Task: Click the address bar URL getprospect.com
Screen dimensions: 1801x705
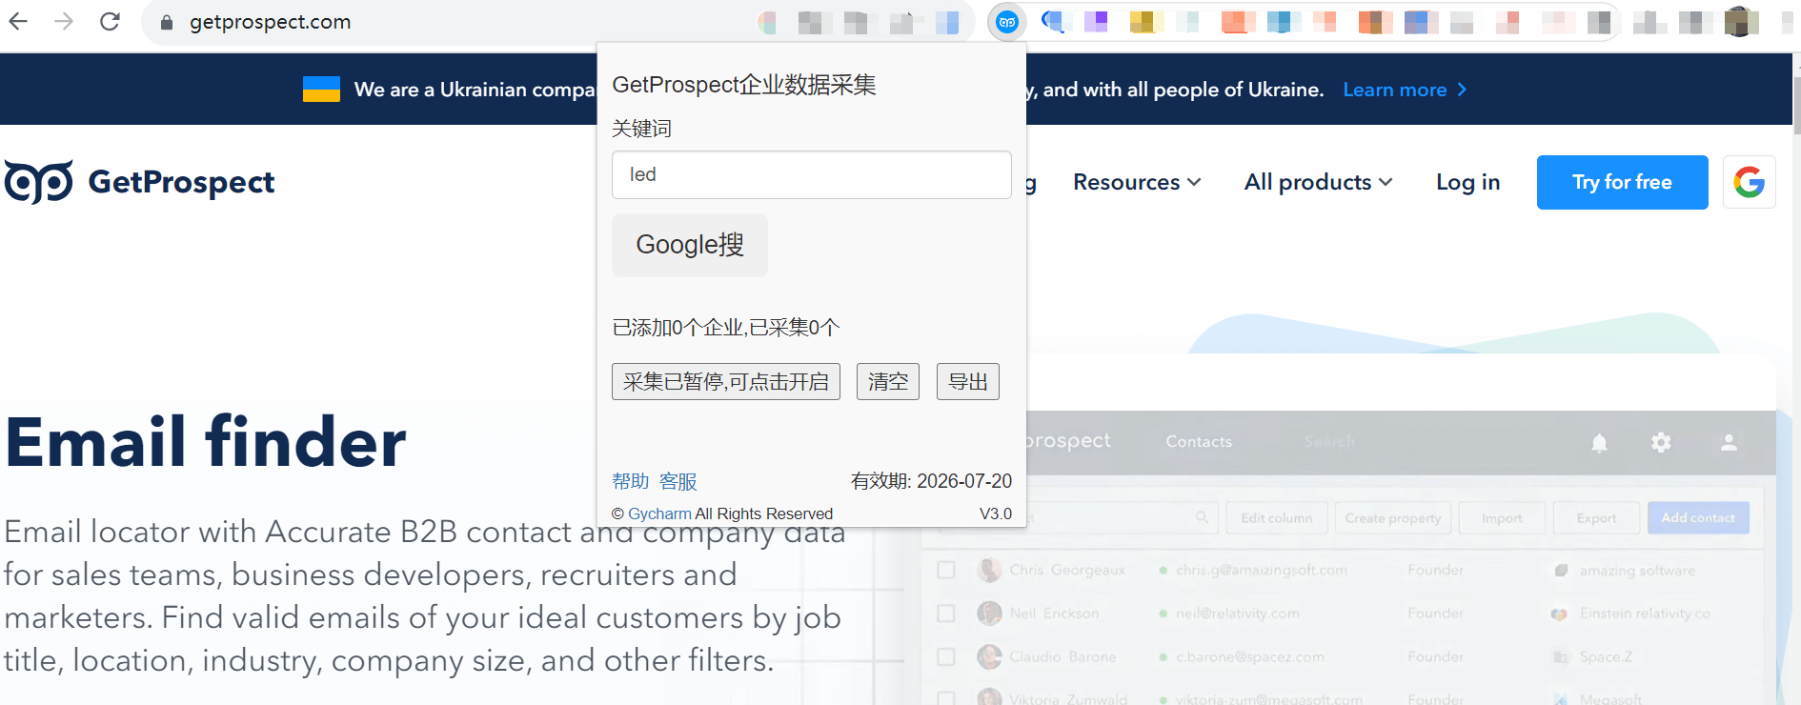Action: [270, 22]
